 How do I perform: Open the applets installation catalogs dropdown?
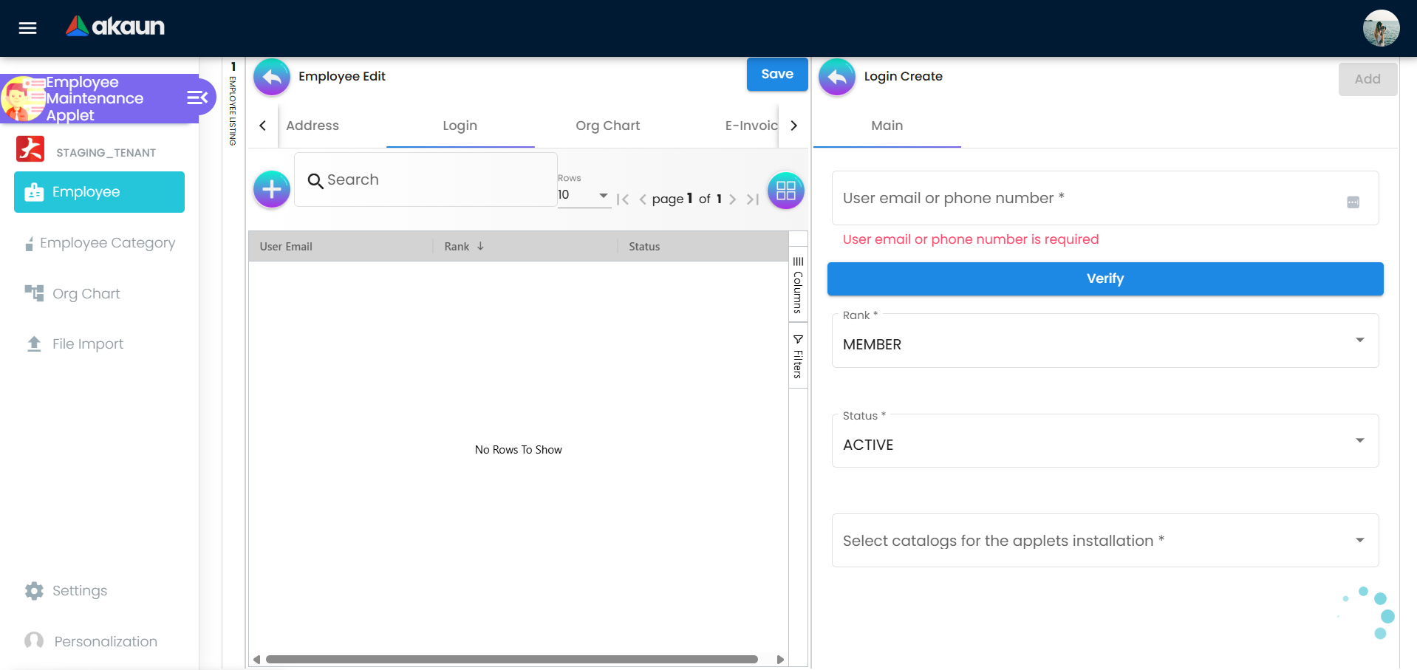[1104, 541]
